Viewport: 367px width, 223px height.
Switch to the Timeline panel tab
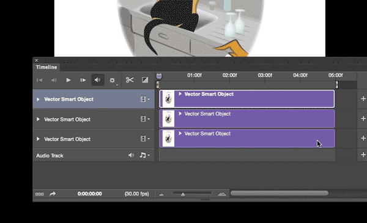(x=46, y=67)
